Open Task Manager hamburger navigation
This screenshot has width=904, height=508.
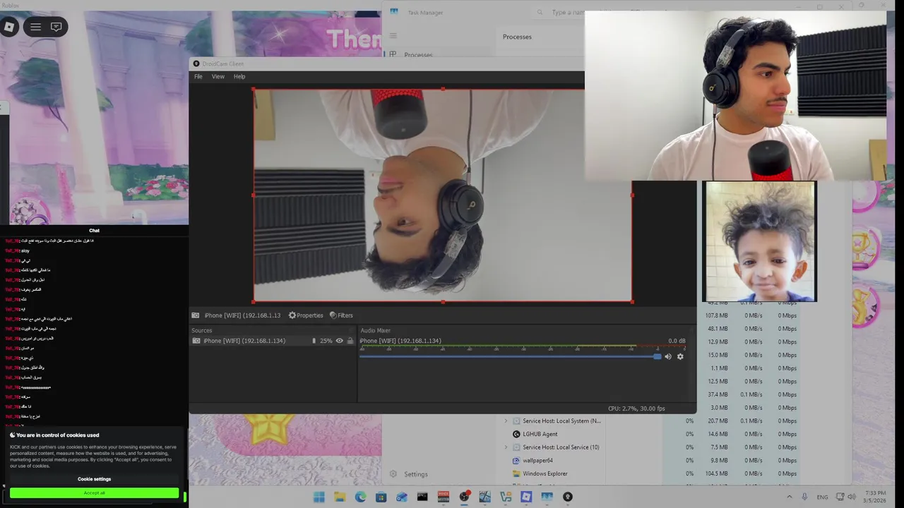[393, 36]
